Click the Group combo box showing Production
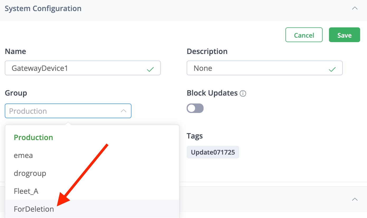Viewport: 367px width, 218px height. tap(63, 111)
